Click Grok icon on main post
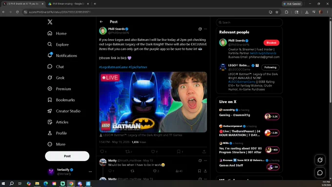Image resolution: width=332 pixels, height=187 pixels. 200,29
